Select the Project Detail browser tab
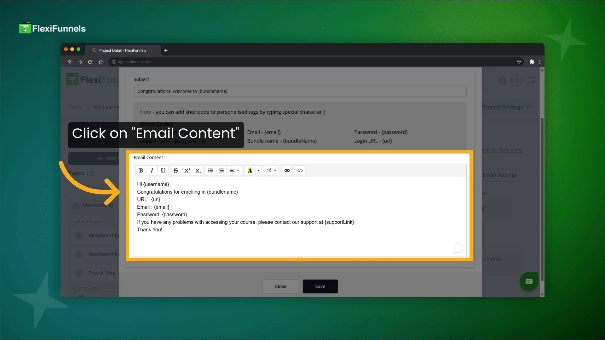 123,50
